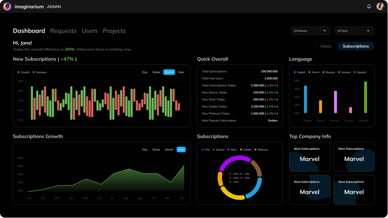Expand the All Types dropdown
The height and width of the screenshot is (218, 388).
tap(354, 31)
